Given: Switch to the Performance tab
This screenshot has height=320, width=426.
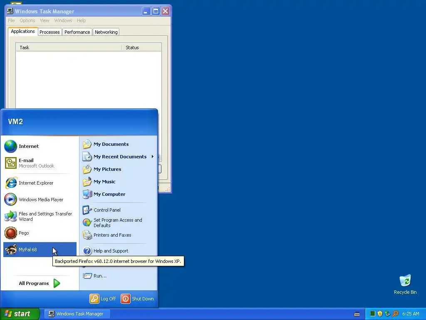Looking at the screenshot, I should tap(77, 32).
